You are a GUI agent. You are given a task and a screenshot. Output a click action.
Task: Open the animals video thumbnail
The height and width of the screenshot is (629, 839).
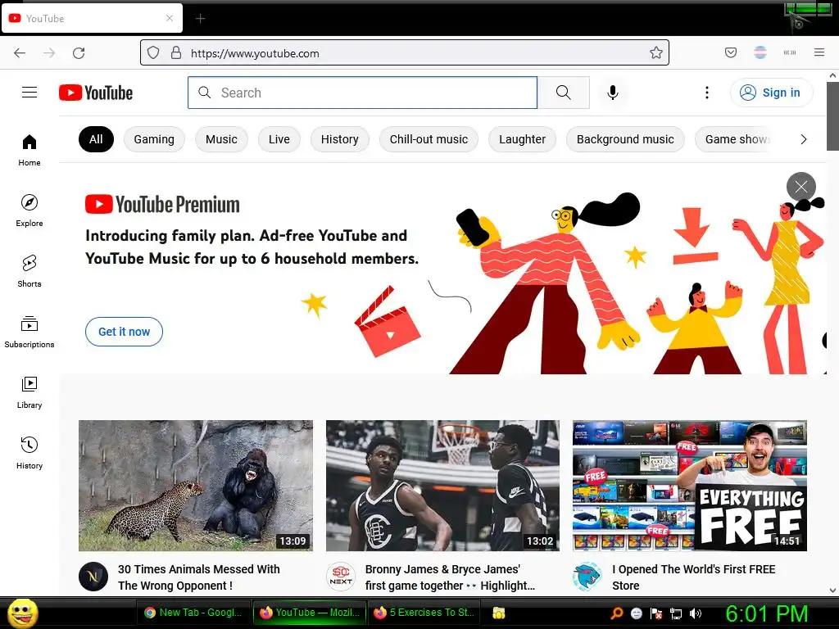click(x=196, y=486)
